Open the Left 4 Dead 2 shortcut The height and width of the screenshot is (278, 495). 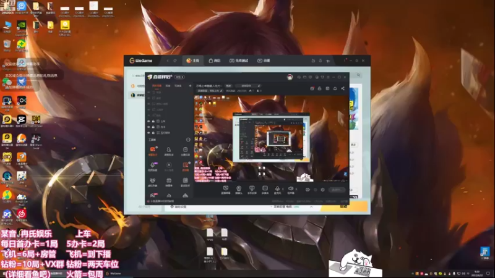pos(36,122)
